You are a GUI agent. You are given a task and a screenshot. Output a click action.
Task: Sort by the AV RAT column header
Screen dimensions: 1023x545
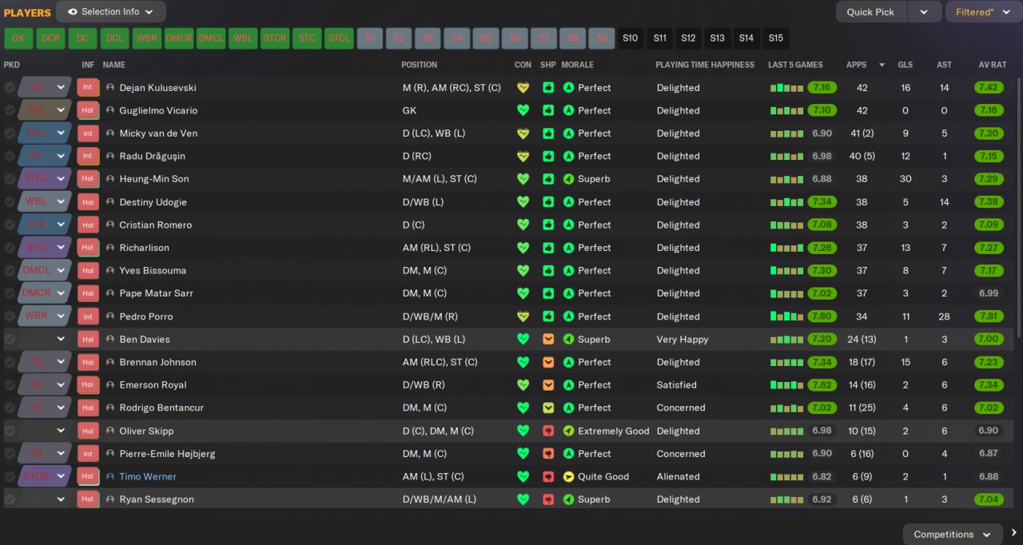tap(993, 65)
